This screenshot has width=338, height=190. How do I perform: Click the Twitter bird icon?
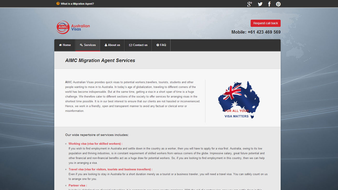coord(260,4)
